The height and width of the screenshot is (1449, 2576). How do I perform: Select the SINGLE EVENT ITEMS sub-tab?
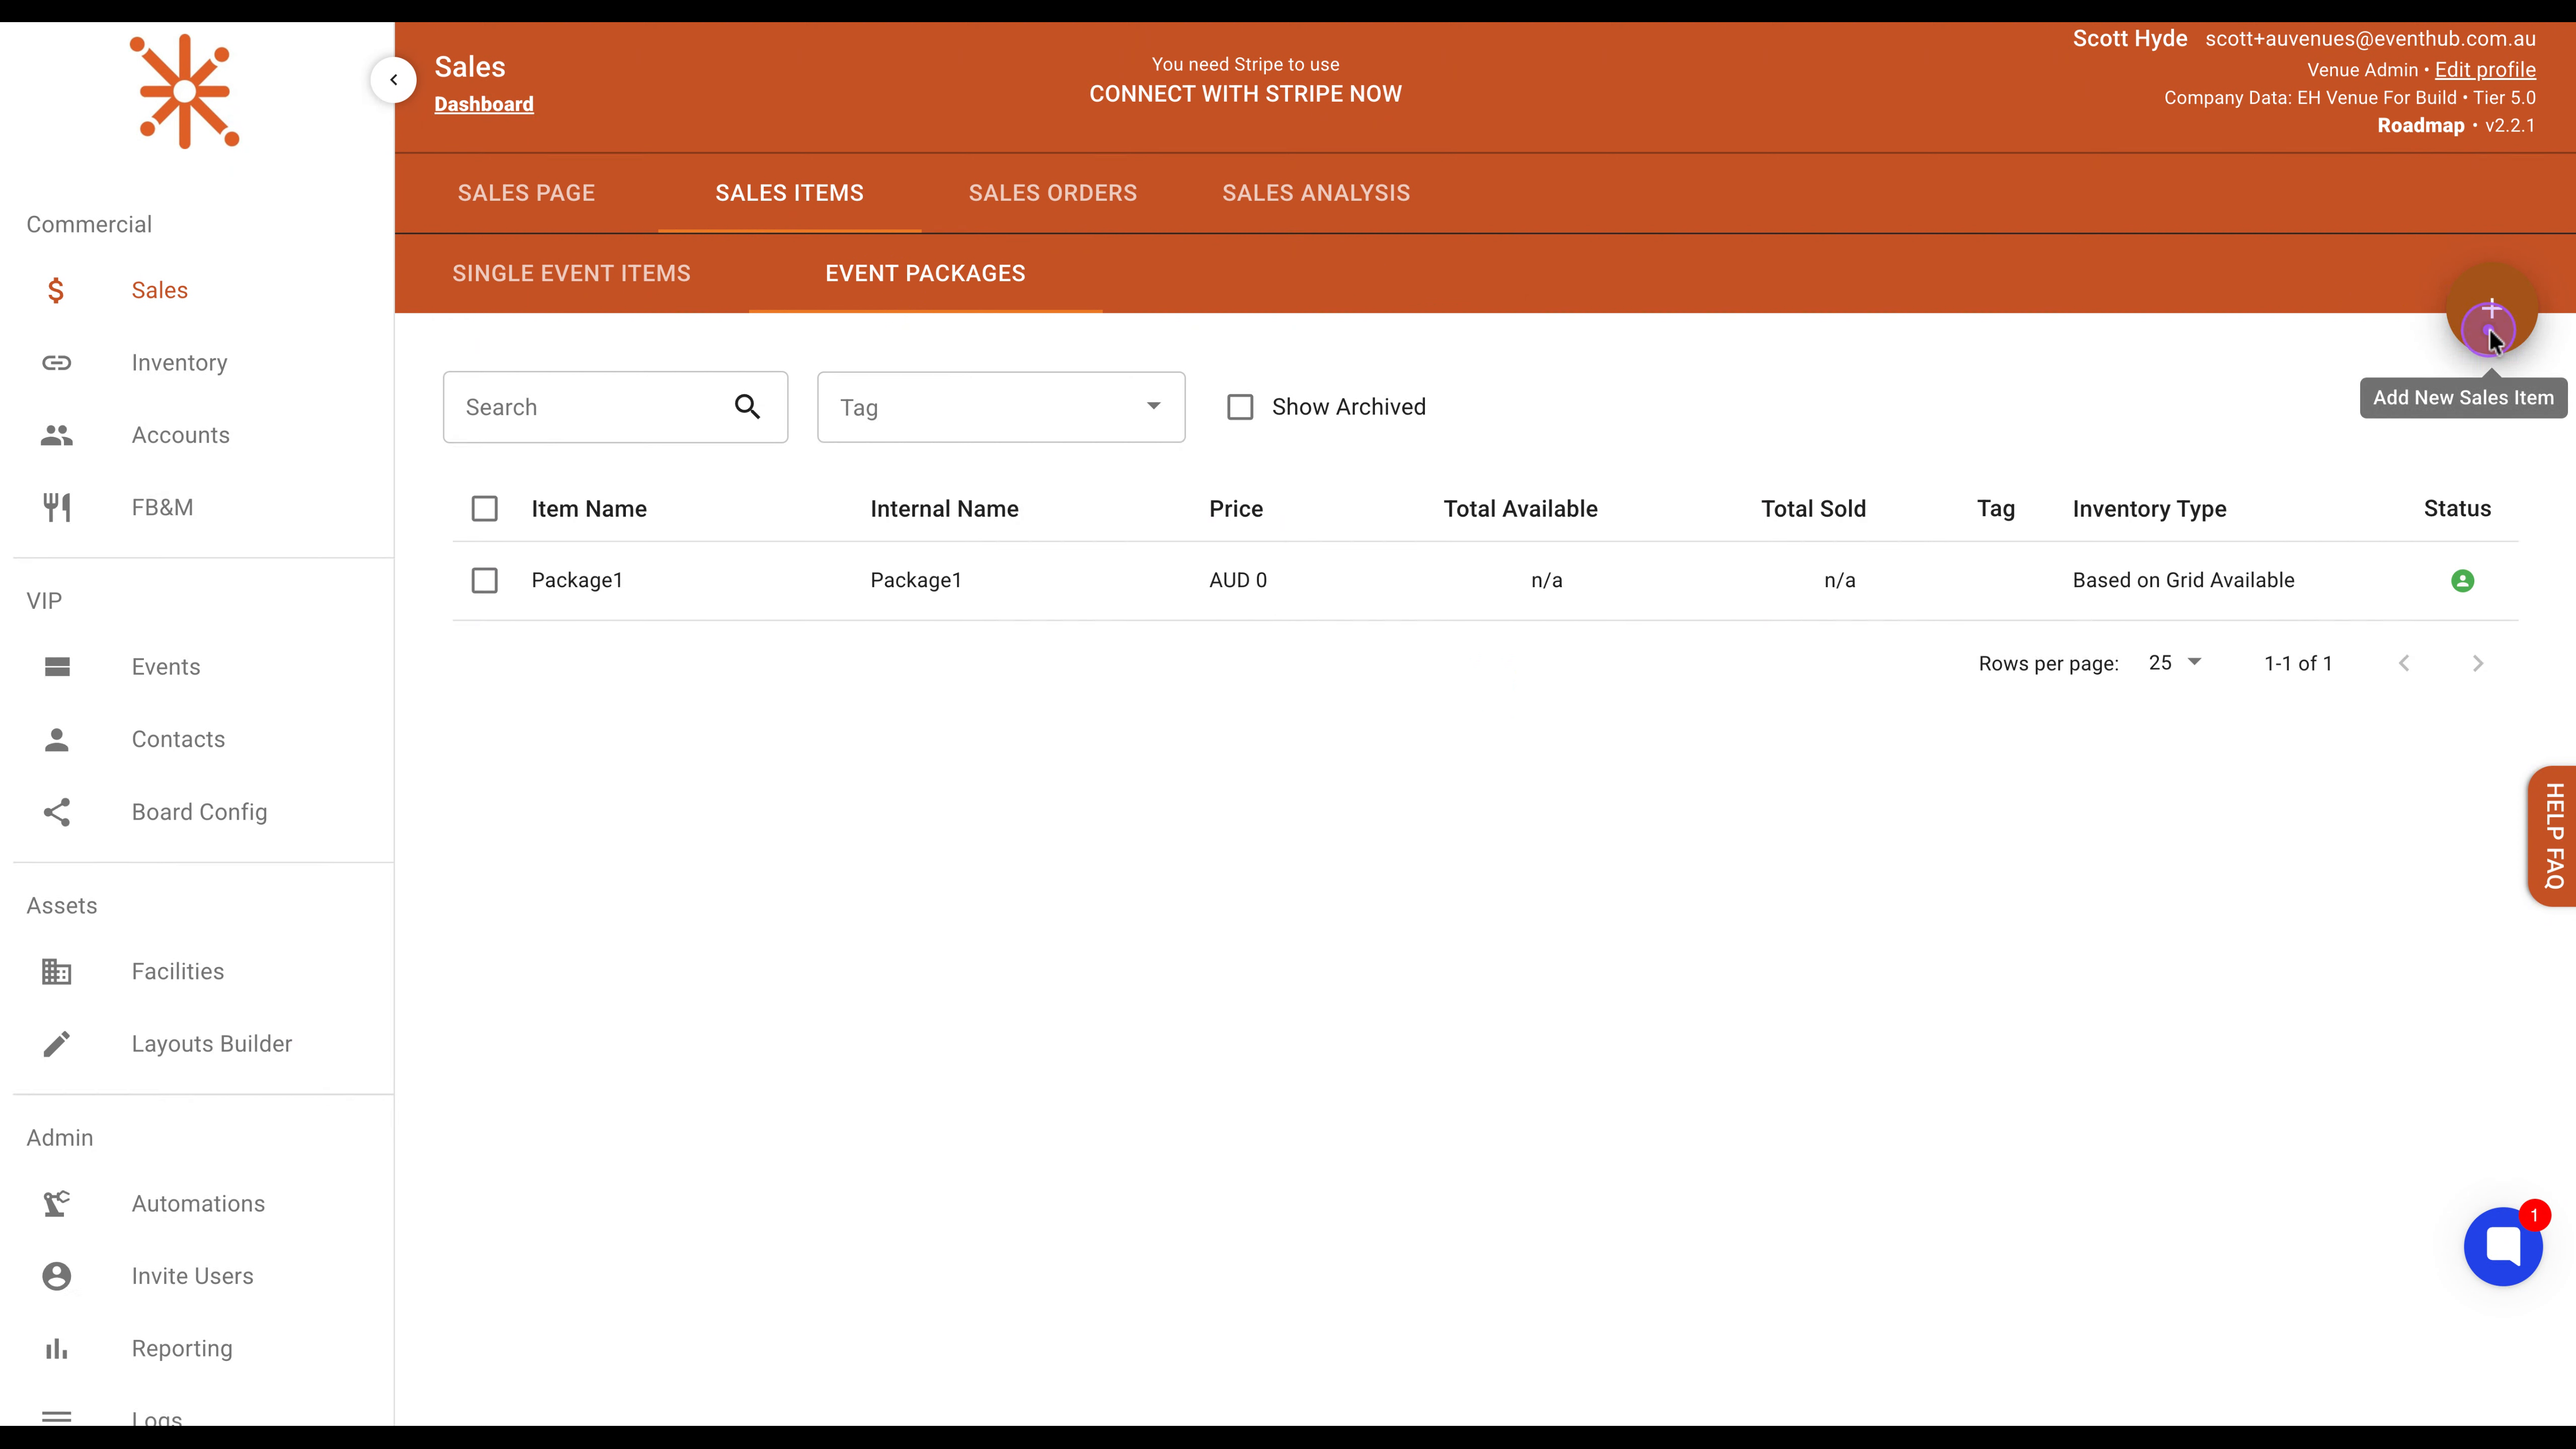tap(571, 274)
